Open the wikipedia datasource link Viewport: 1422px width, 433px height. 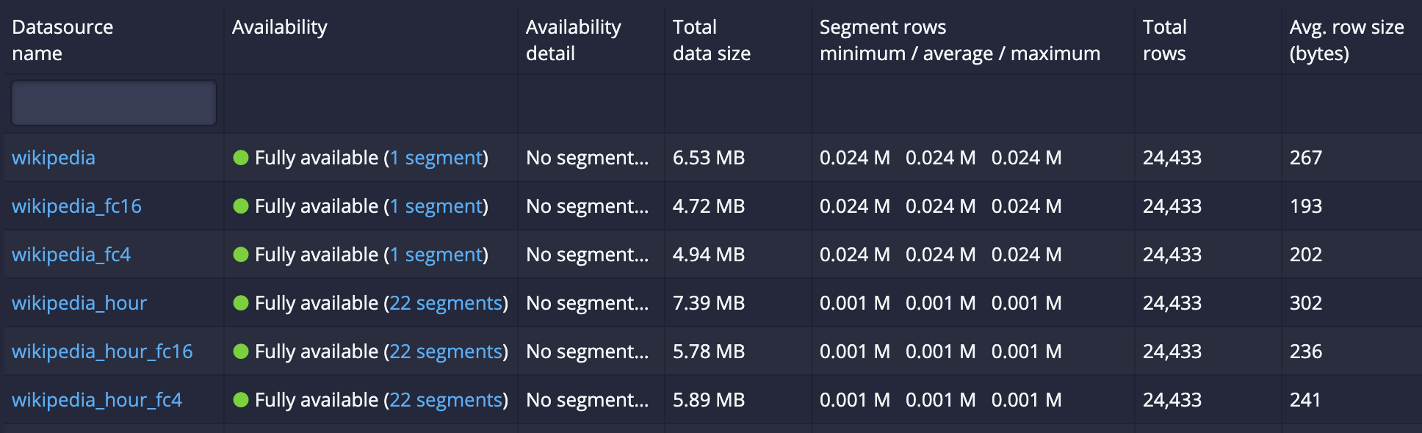click(x=54, y=158)
